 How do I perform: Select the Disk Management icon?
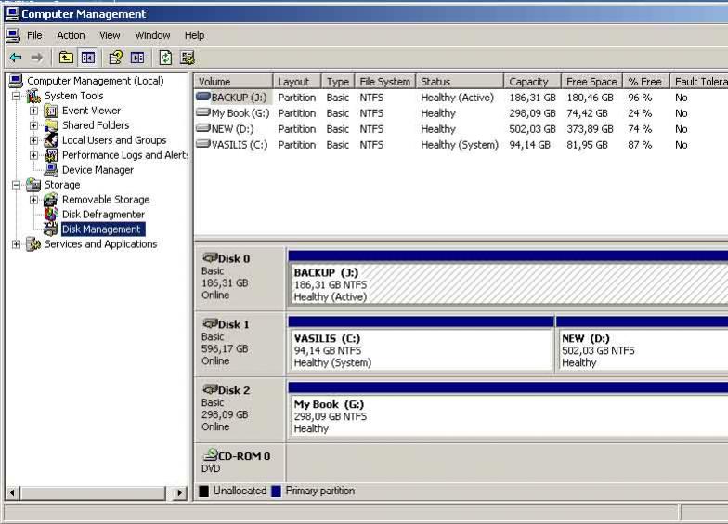click(x=50, y=229)
